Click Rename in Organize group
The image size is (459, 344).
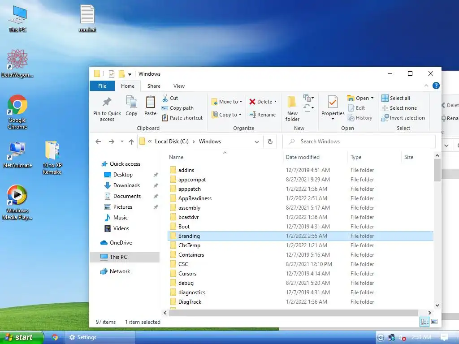[x=262, y=115]
